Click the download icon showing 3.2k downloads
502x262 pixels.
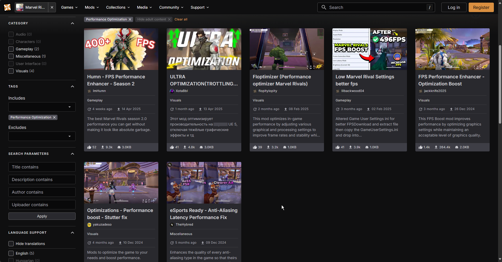click(268, 147)
